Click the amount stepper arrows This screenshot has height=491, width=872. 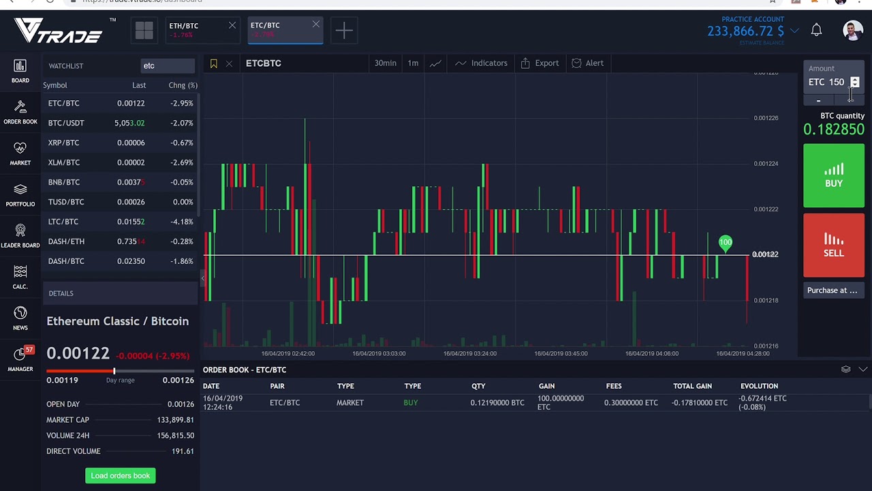pos(855,83)
